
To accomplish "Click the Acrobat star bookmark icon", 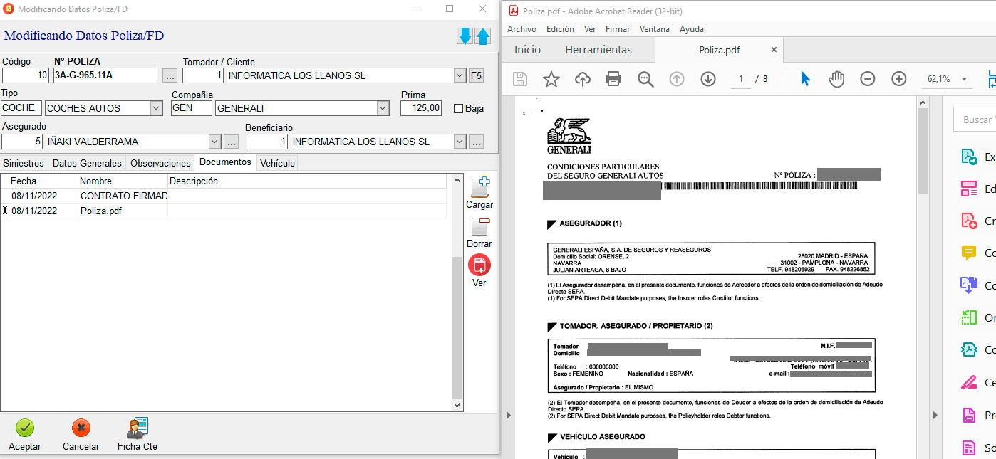I will coord(551,79).
